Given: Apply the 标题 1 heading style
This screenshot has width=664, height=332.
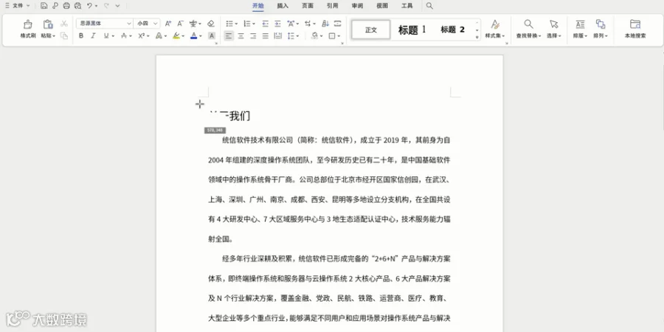Looking at the screenshot, I should point(412,30).
